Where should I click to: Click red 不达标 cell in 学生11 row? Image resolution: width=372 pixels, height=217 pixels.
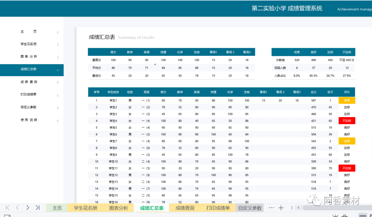[347, 168]
